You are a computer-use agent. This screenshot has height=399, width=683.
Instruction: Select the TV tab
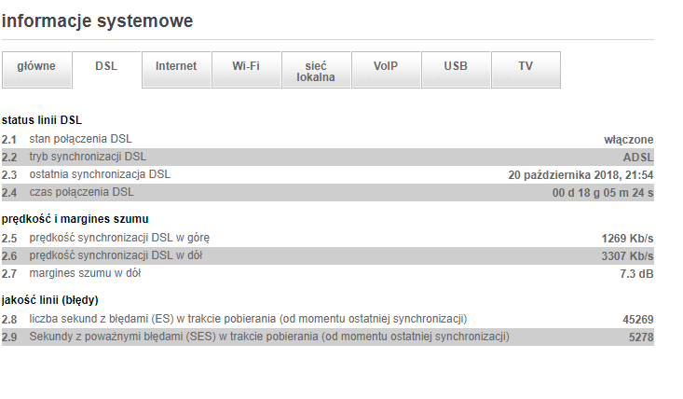click(x=526, y=67)
